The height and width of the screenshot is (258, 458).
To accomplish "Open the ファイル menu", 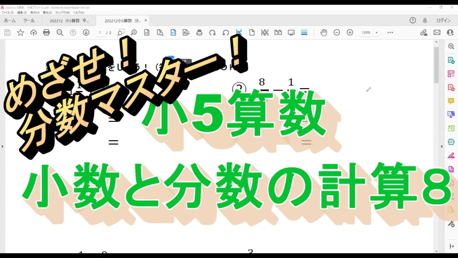I will (x=8, y=13).
